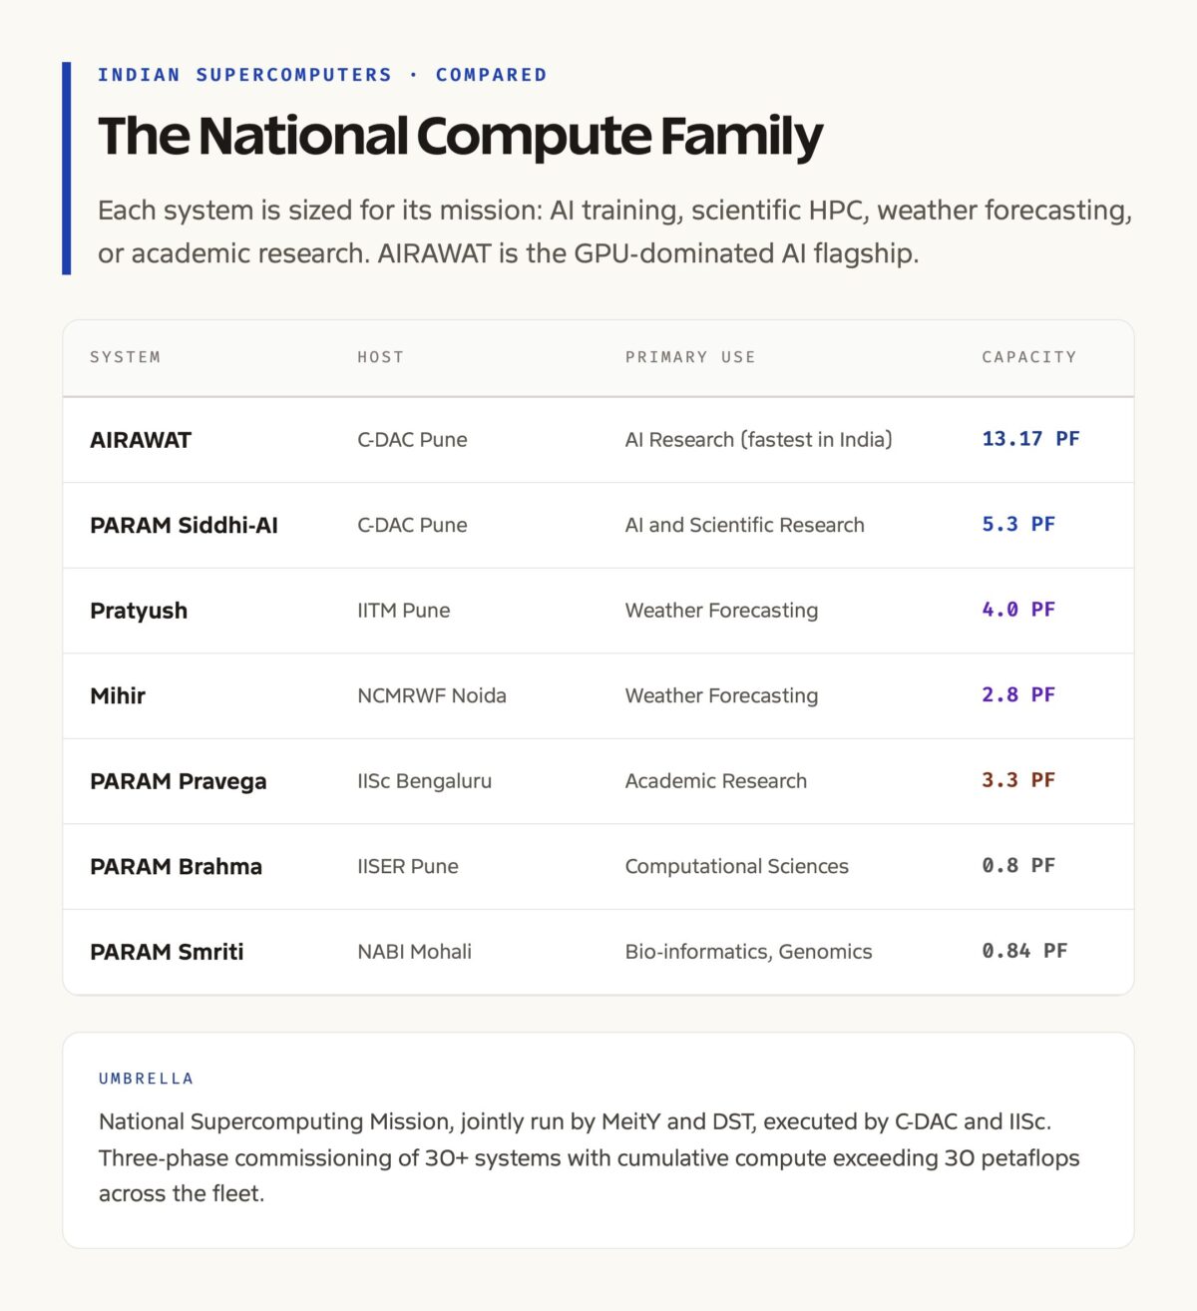
Task: Click the SYSTEM column header
Action: (x=125, y=357)
